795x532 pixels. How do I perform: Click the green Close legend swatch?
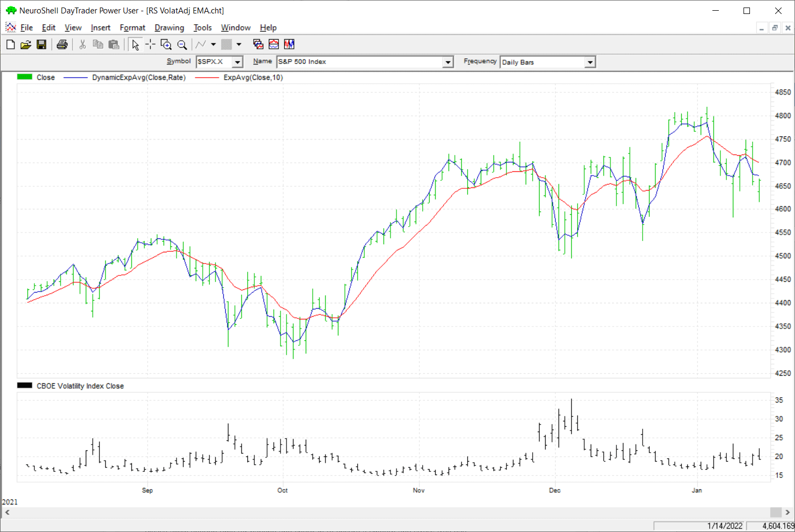point(25,77)
